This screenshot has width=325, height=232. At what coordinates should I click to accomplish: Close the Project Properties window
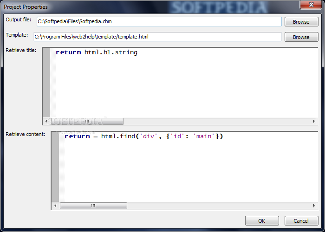tap(311, 5)
